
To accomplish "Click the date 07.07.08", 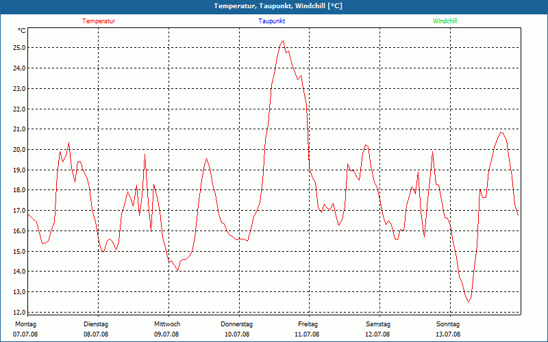I will click(25, 334).
